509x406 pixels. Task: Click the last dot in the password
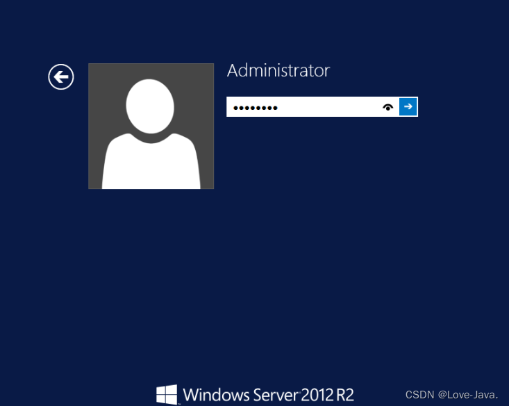[275, 108]
